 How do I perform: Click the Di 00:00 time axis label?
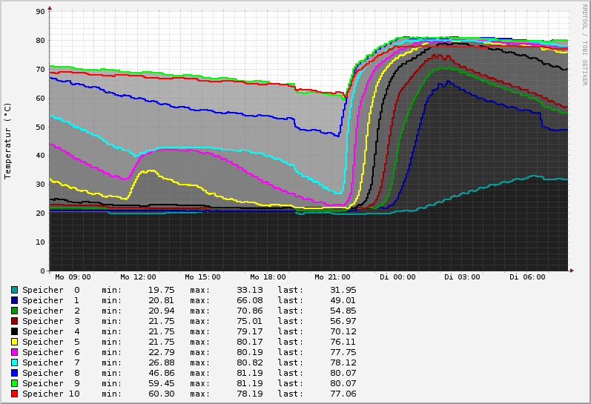click(397, 277)
